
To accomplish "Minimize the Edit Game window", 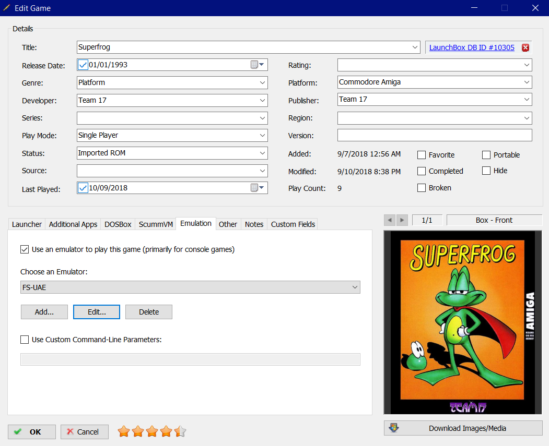I will 474,8.
